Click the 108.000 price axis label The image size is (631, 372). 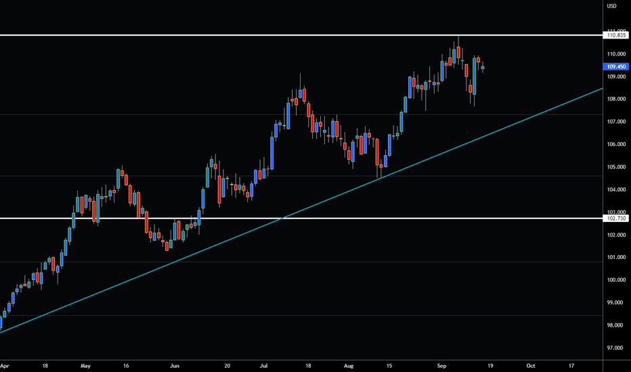[x=616, y=99]
